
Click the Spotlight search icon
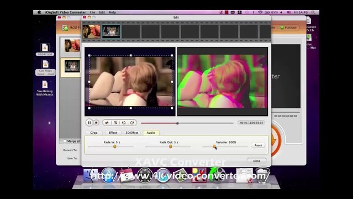pyautogui.click(x=313, y=12)
